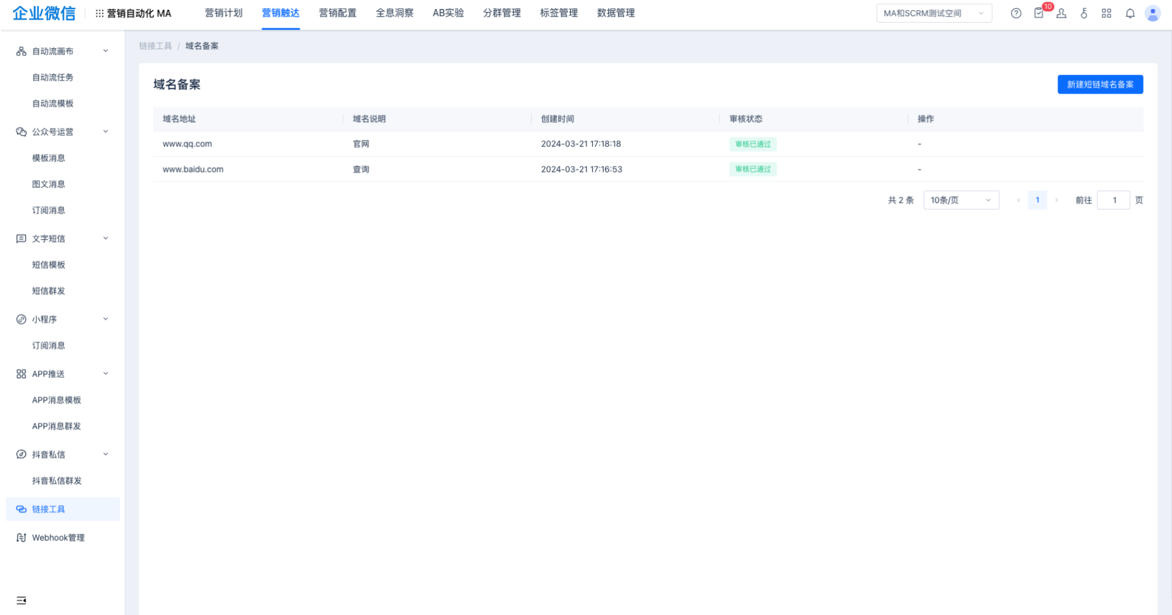Collapse the 公众号运营 section chevron
The height and width of the screenshot is (615, 1172).
[x=106, y=132]
